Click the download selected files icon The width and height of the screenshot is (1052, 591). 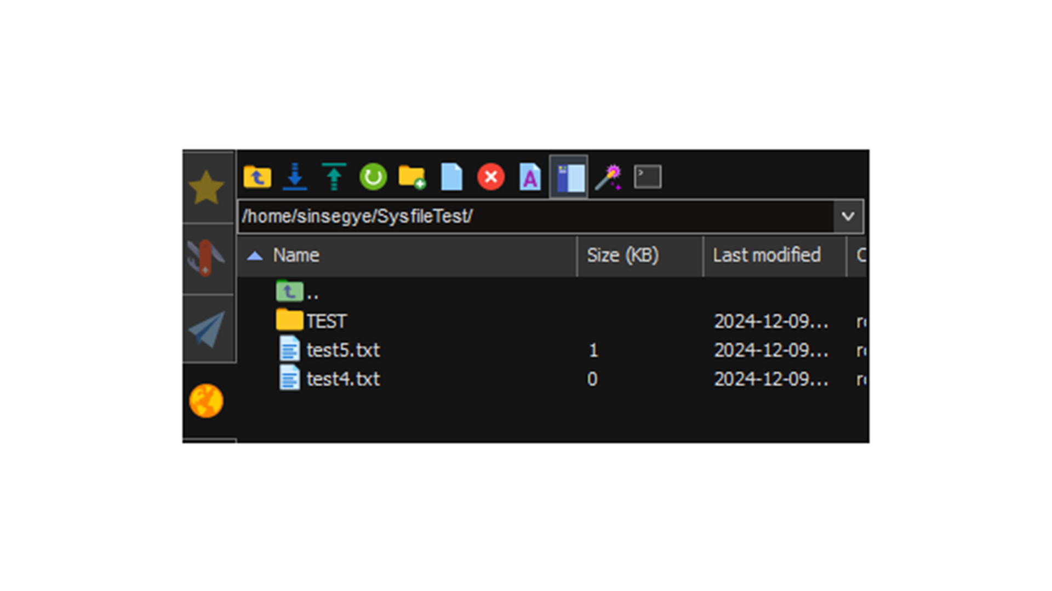click(x=295, y=177)
